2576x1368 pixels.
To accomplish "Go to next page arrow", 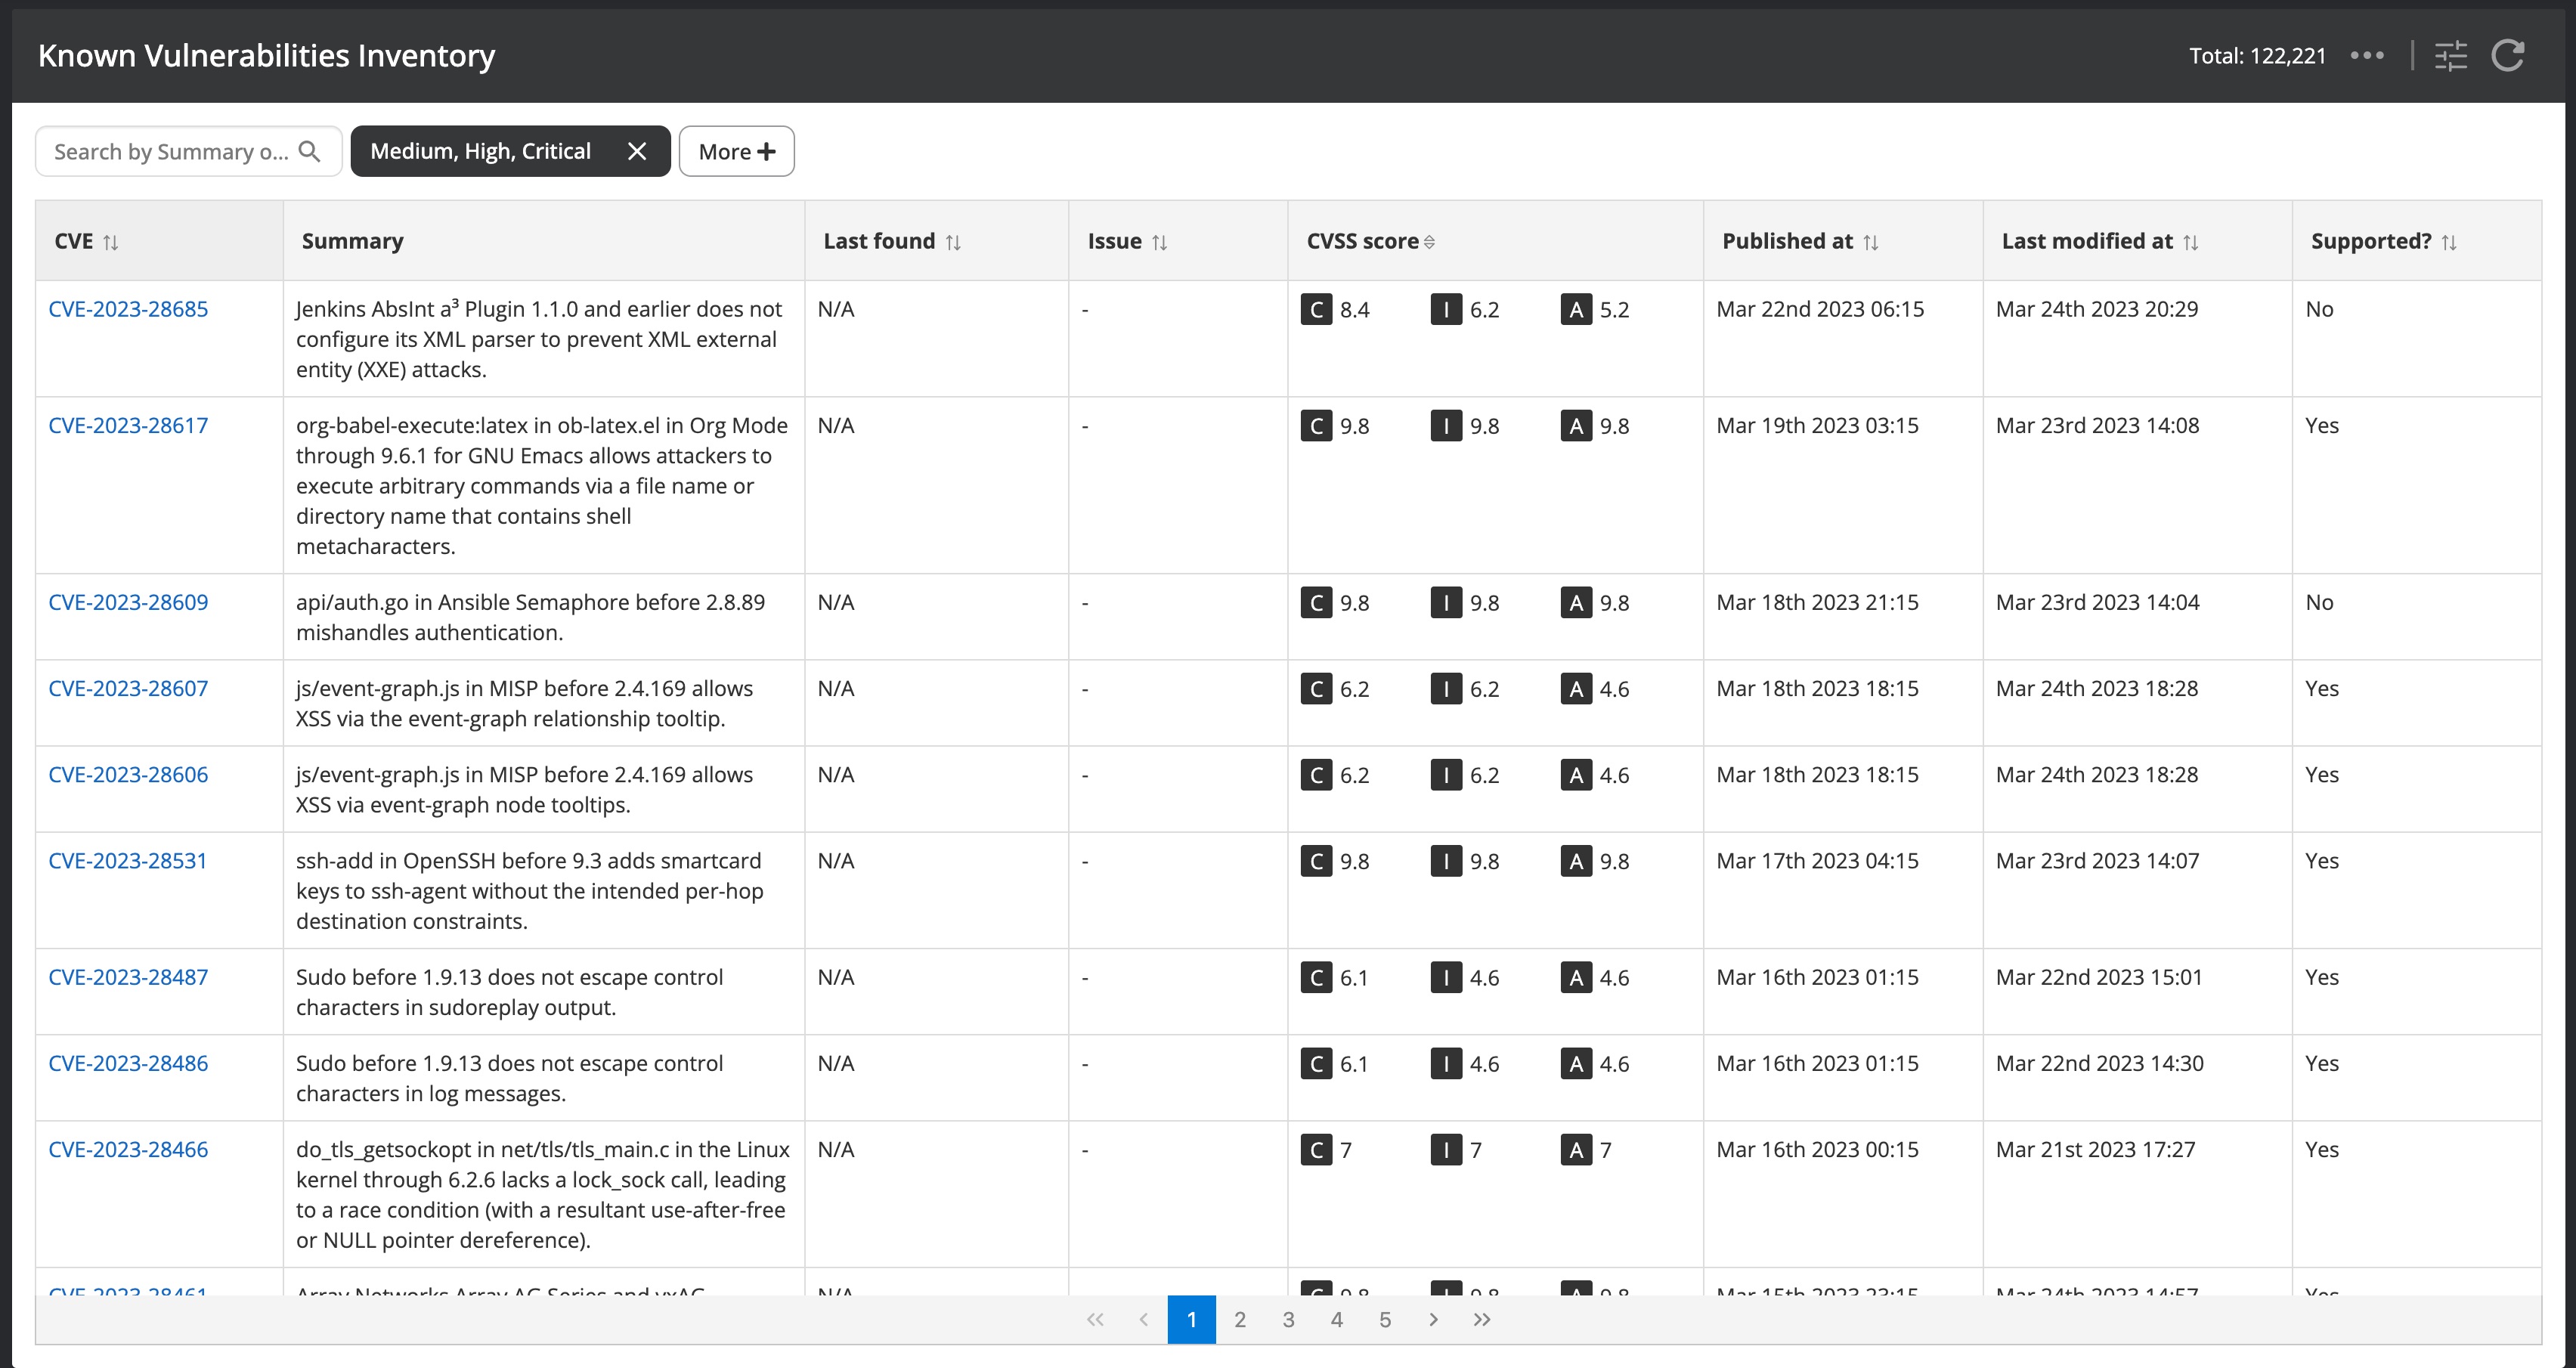I will [x=1433, y=1320].
